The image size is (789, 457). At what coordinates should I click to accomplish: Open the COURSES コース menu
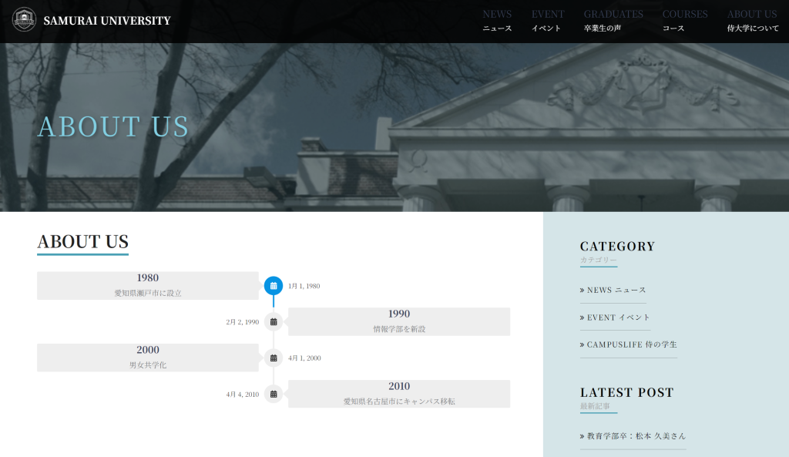pyautogui.click(x=684, y=21)
